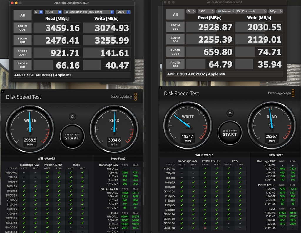
Task: Run SEQ1M QD1 test on Apple M4 window
Action: [175, 39]
